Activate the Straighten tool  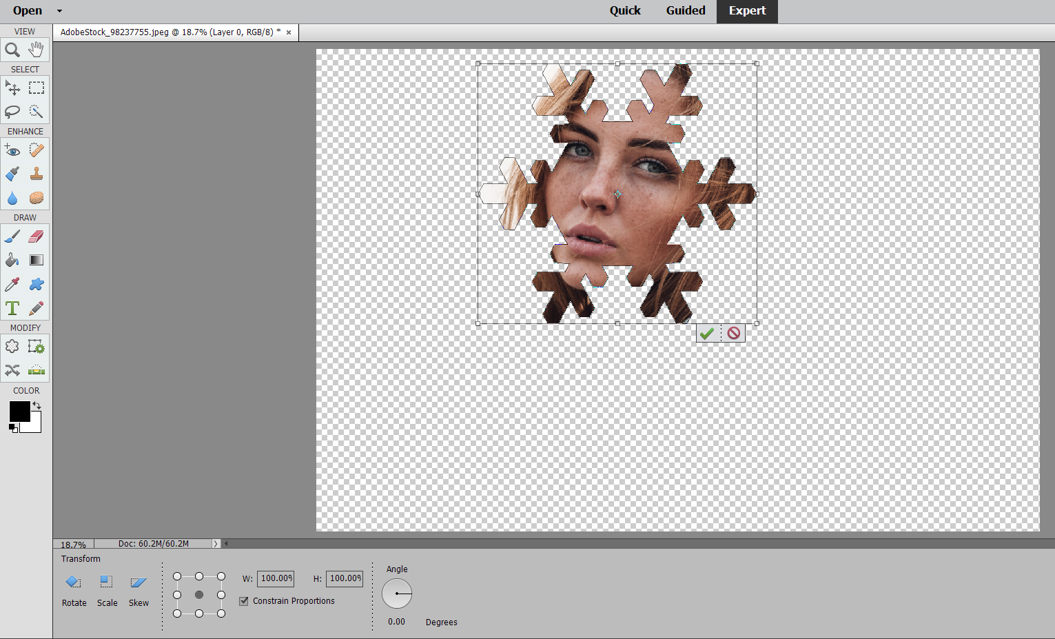(x=35, y=370)
